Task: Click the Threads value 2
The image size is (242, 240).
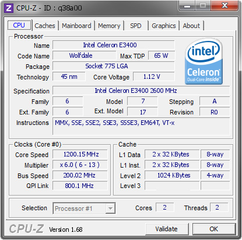Action: pos(219,207)
